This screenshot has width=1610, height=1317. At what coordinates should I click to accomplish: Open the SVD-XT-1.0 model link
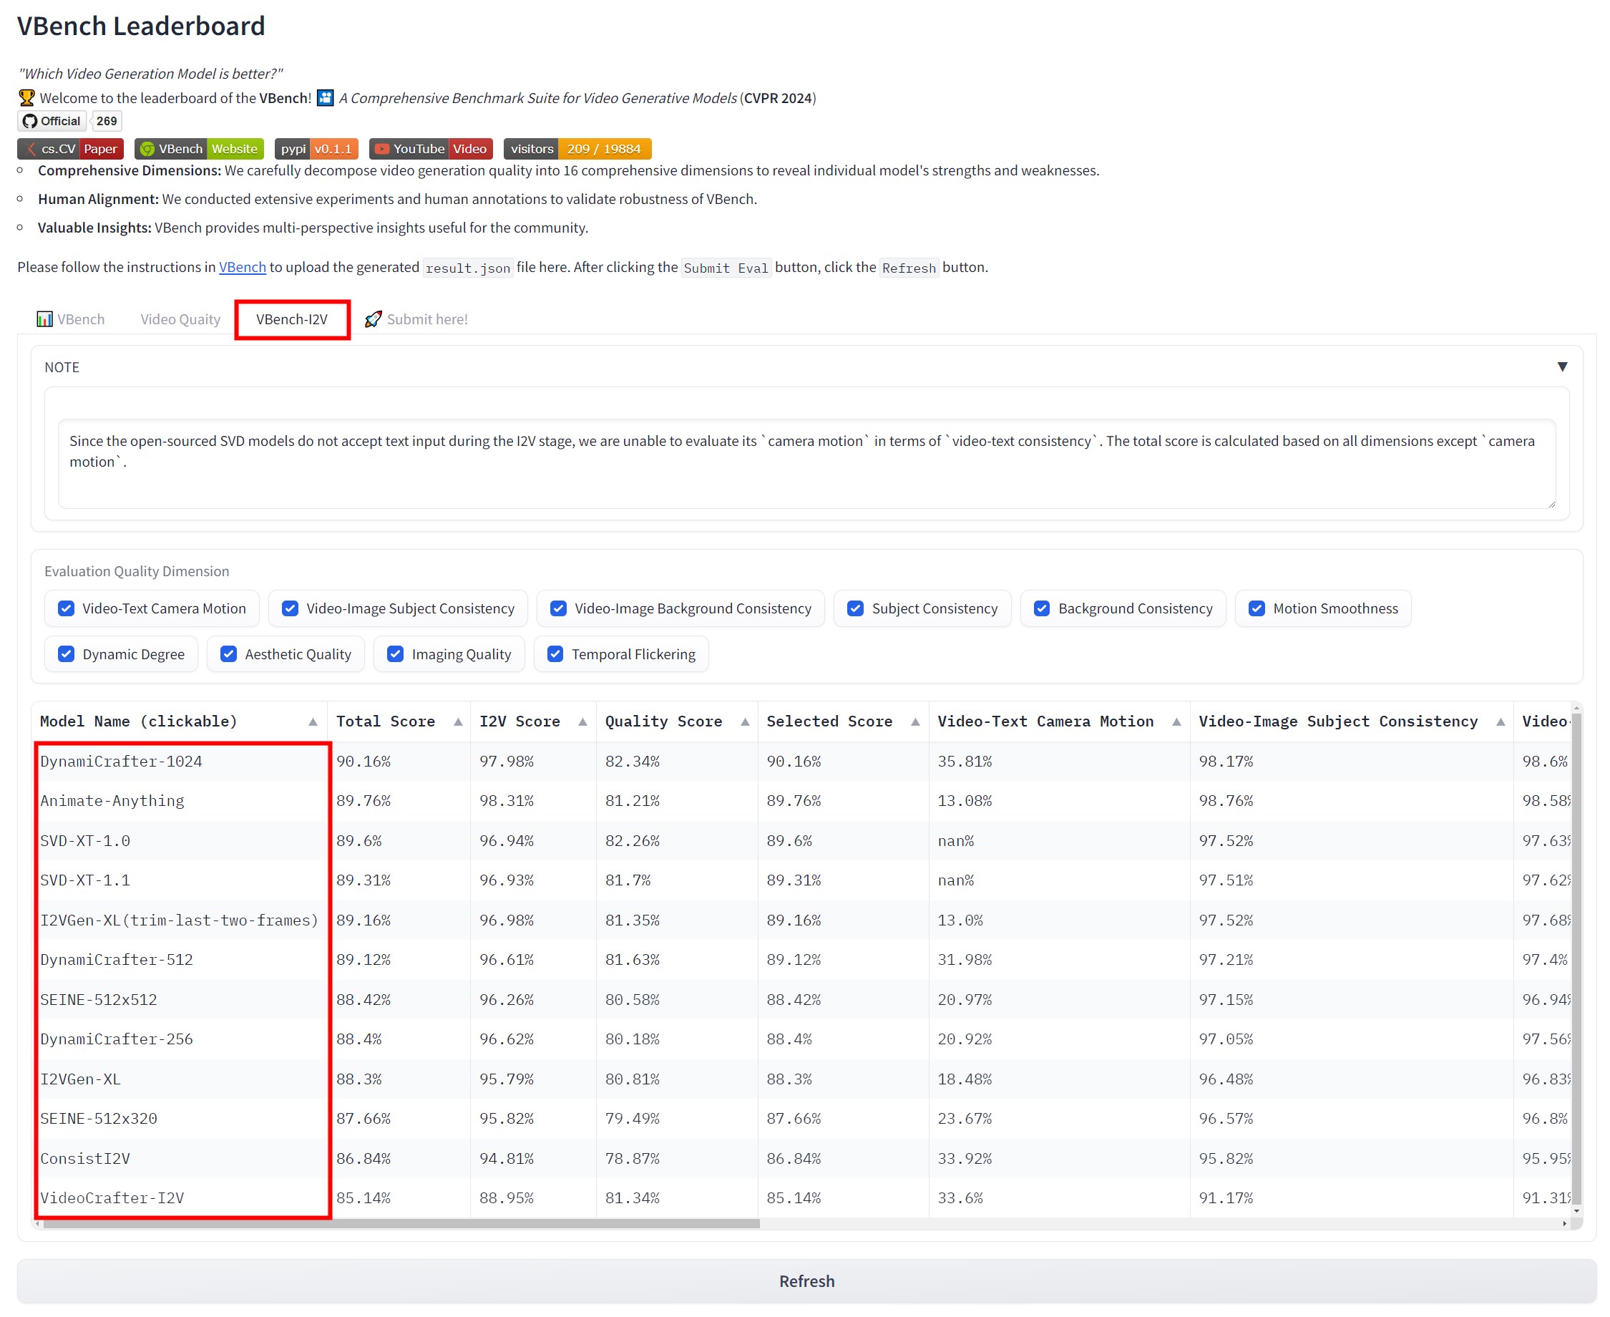(85, 840)
